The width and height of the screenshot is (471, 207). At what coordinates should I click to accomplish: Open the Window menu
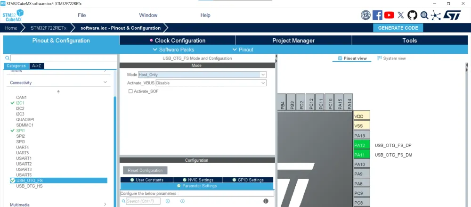tap(148, 16)
